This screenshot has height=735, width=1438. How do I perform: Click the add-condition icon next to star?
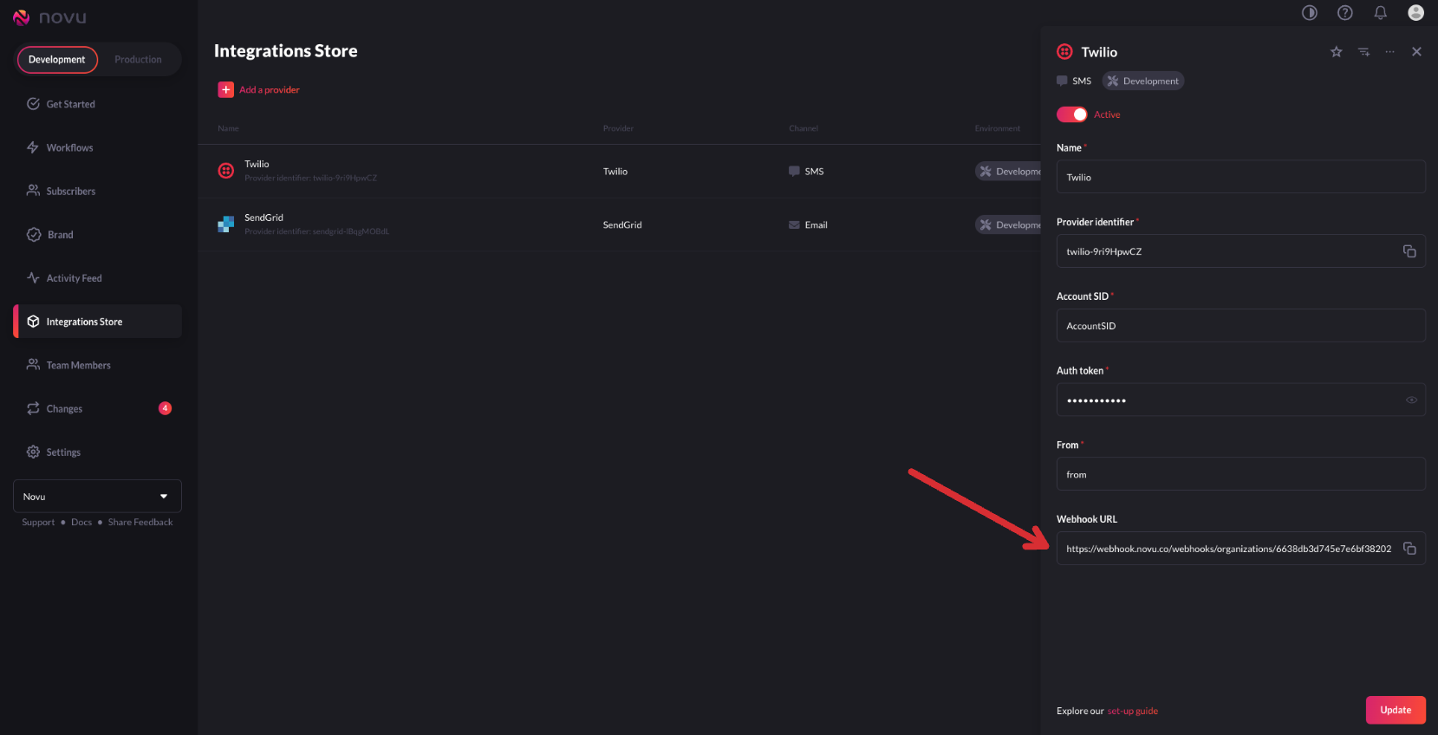(1364, 52)
